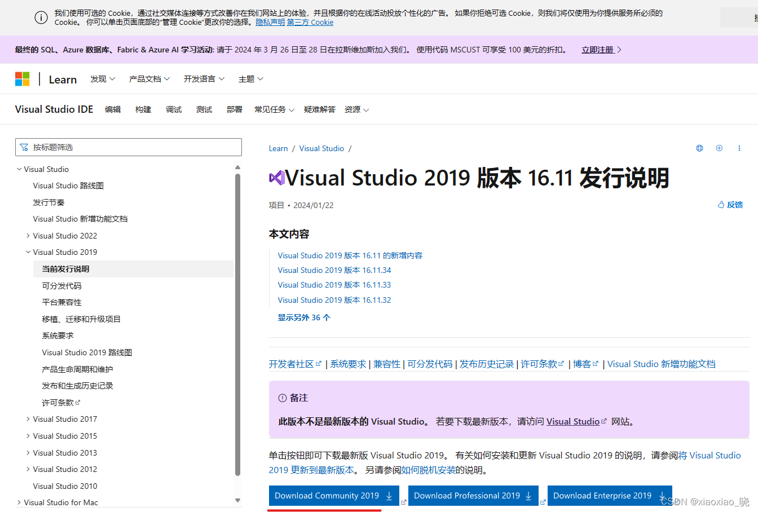Viewport: 758px width, 512px height.
Task: Click Community 2019 download arrow icon
Action: (x=389, y=496)
